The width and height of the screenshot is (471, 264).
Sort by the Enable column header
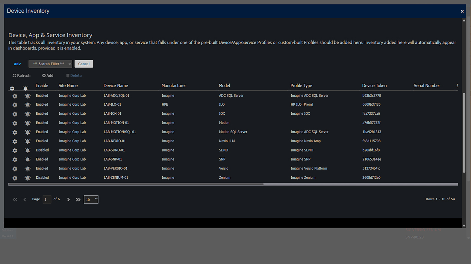tap(42, 86)
